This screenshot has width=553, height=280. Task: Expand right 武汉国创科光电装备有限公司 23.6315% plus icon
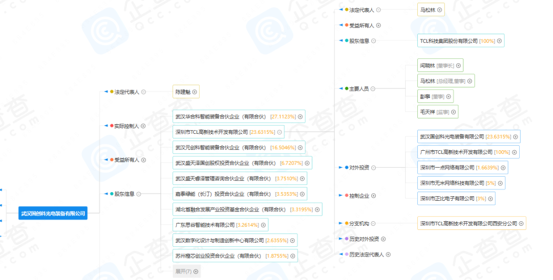[515, 136]
